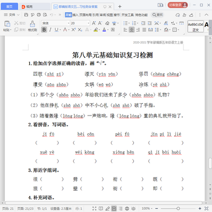Click the numbered list icon
Viewport: 212px width, 212px height.
click(x=134, y=23)
